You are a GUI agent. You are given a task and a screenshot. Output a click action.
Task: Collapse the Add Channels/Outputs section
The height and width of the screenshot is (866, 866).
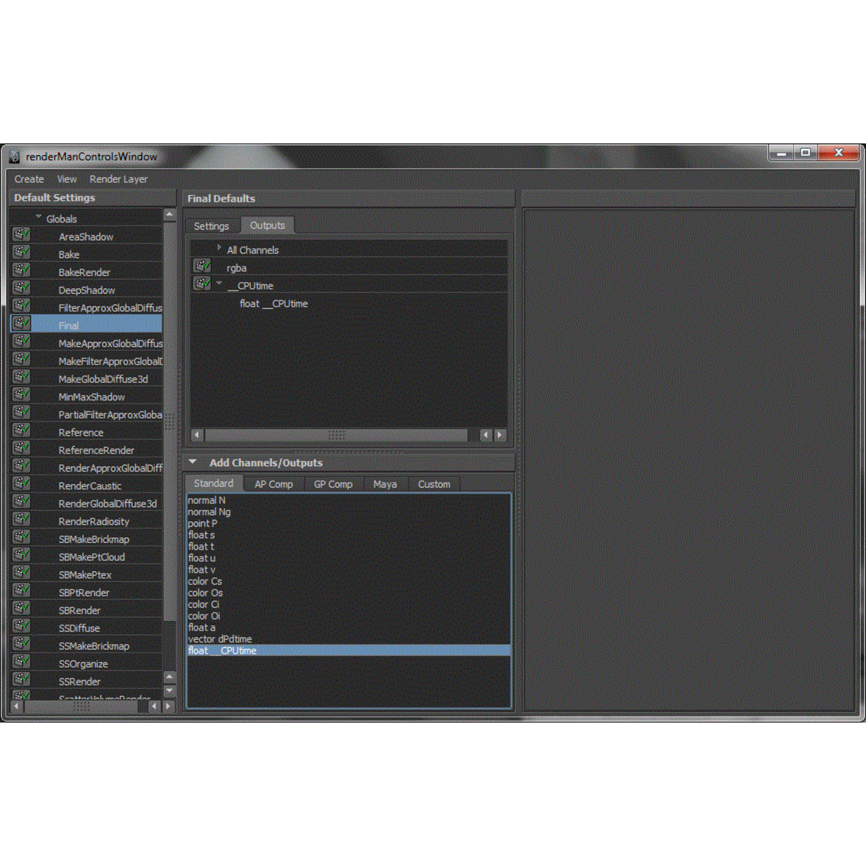193,462
